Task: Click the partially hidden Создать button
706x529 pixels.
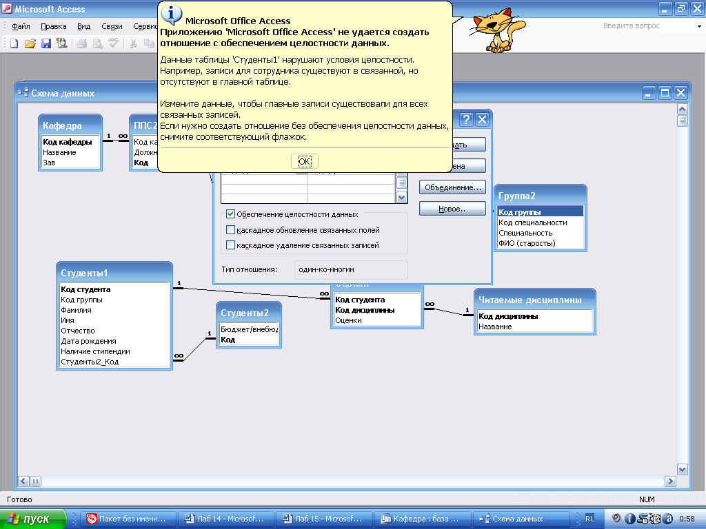Action: (x=469, y=145)
